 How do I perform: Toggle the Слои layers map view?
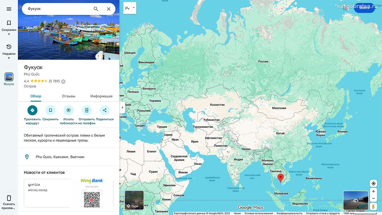134,200
